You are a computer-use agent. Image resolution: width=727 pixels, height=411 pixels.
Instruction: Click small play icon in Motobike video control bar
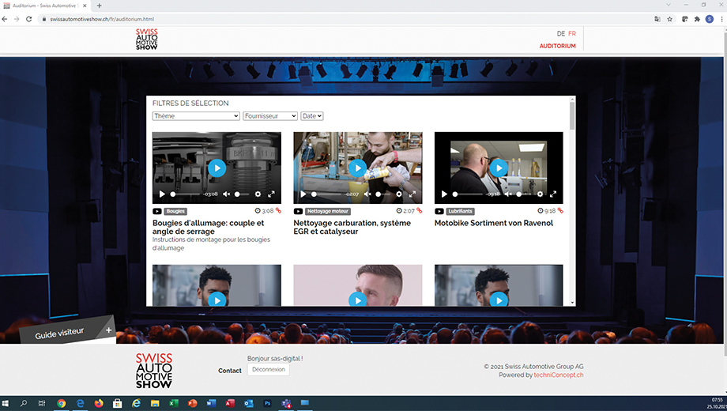click(x=444, y=194)
